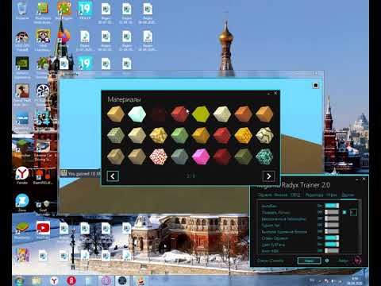This screenshot has width=381, height=286.
Task: Click the Материалы panel title
Action: 124,99
